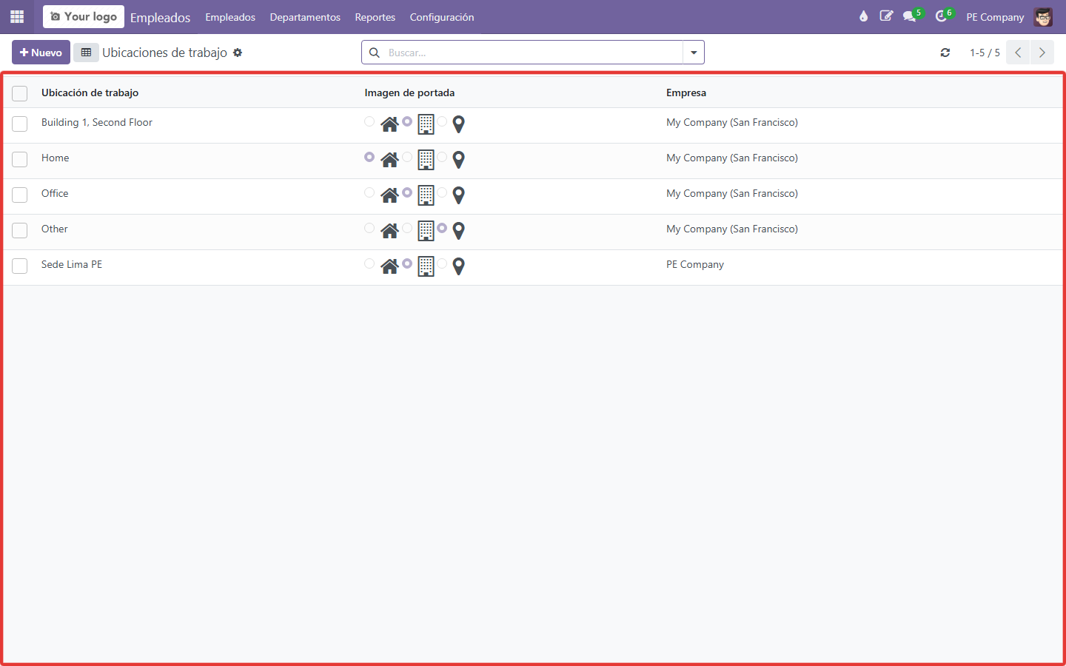
Task: Open the Departamentos menu
Action: coord(305,17)
